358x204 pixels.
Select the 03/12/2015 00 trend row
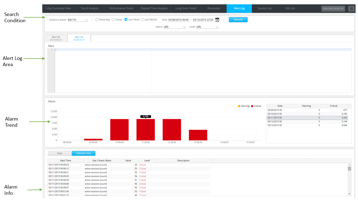pos(307,121)
